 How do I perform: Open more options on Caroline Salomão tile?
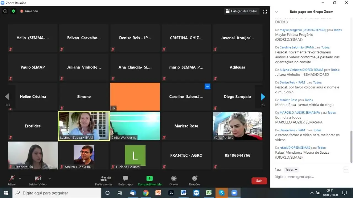(208, 86)
